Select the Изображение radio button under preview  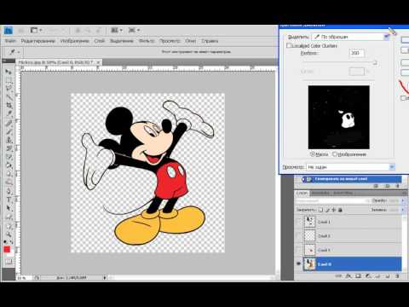335,154
